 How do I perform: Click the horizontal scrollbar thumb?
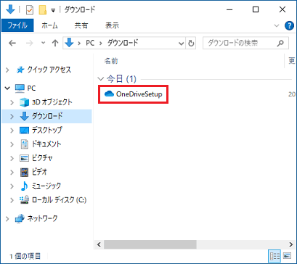[x=150, y=244]
